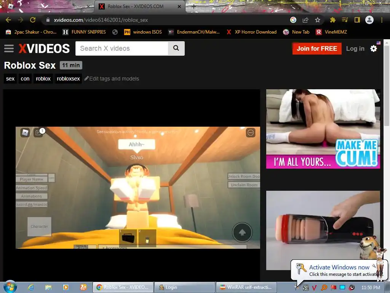Image resolution: width=390 pixels, height=293 pixels.
Task: Switch to the Chrome taskbar window button
Action: [123, 287]
